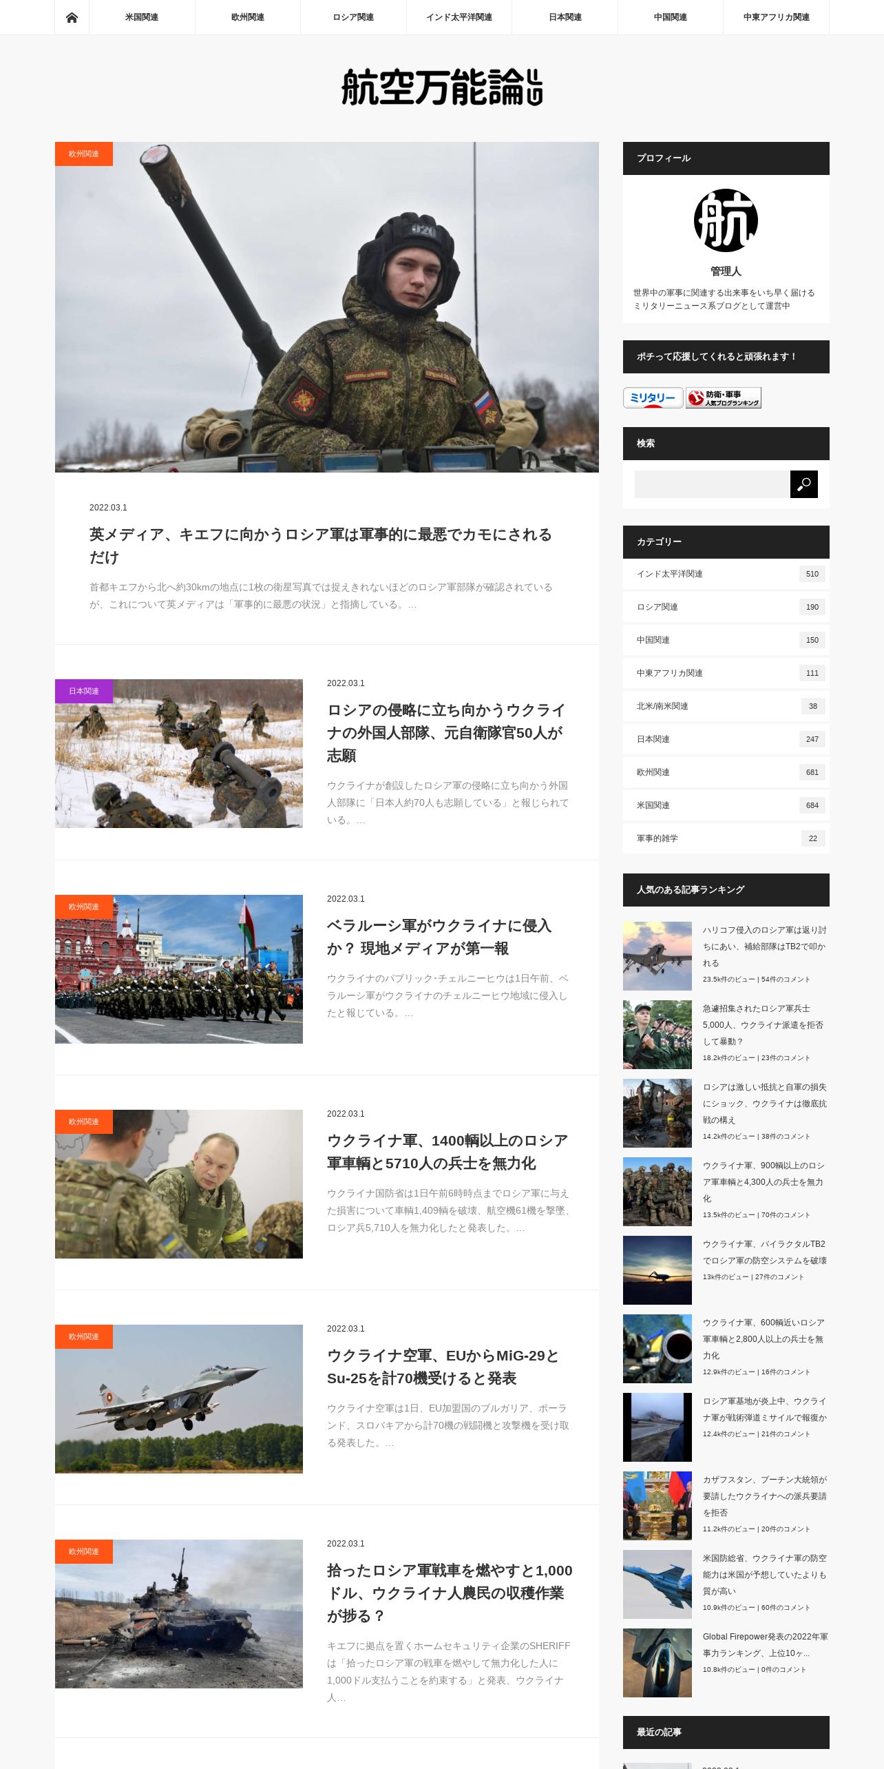
Task: Select 欧州関連 tag on Belarus article image
Action: [x=84, y=907]
